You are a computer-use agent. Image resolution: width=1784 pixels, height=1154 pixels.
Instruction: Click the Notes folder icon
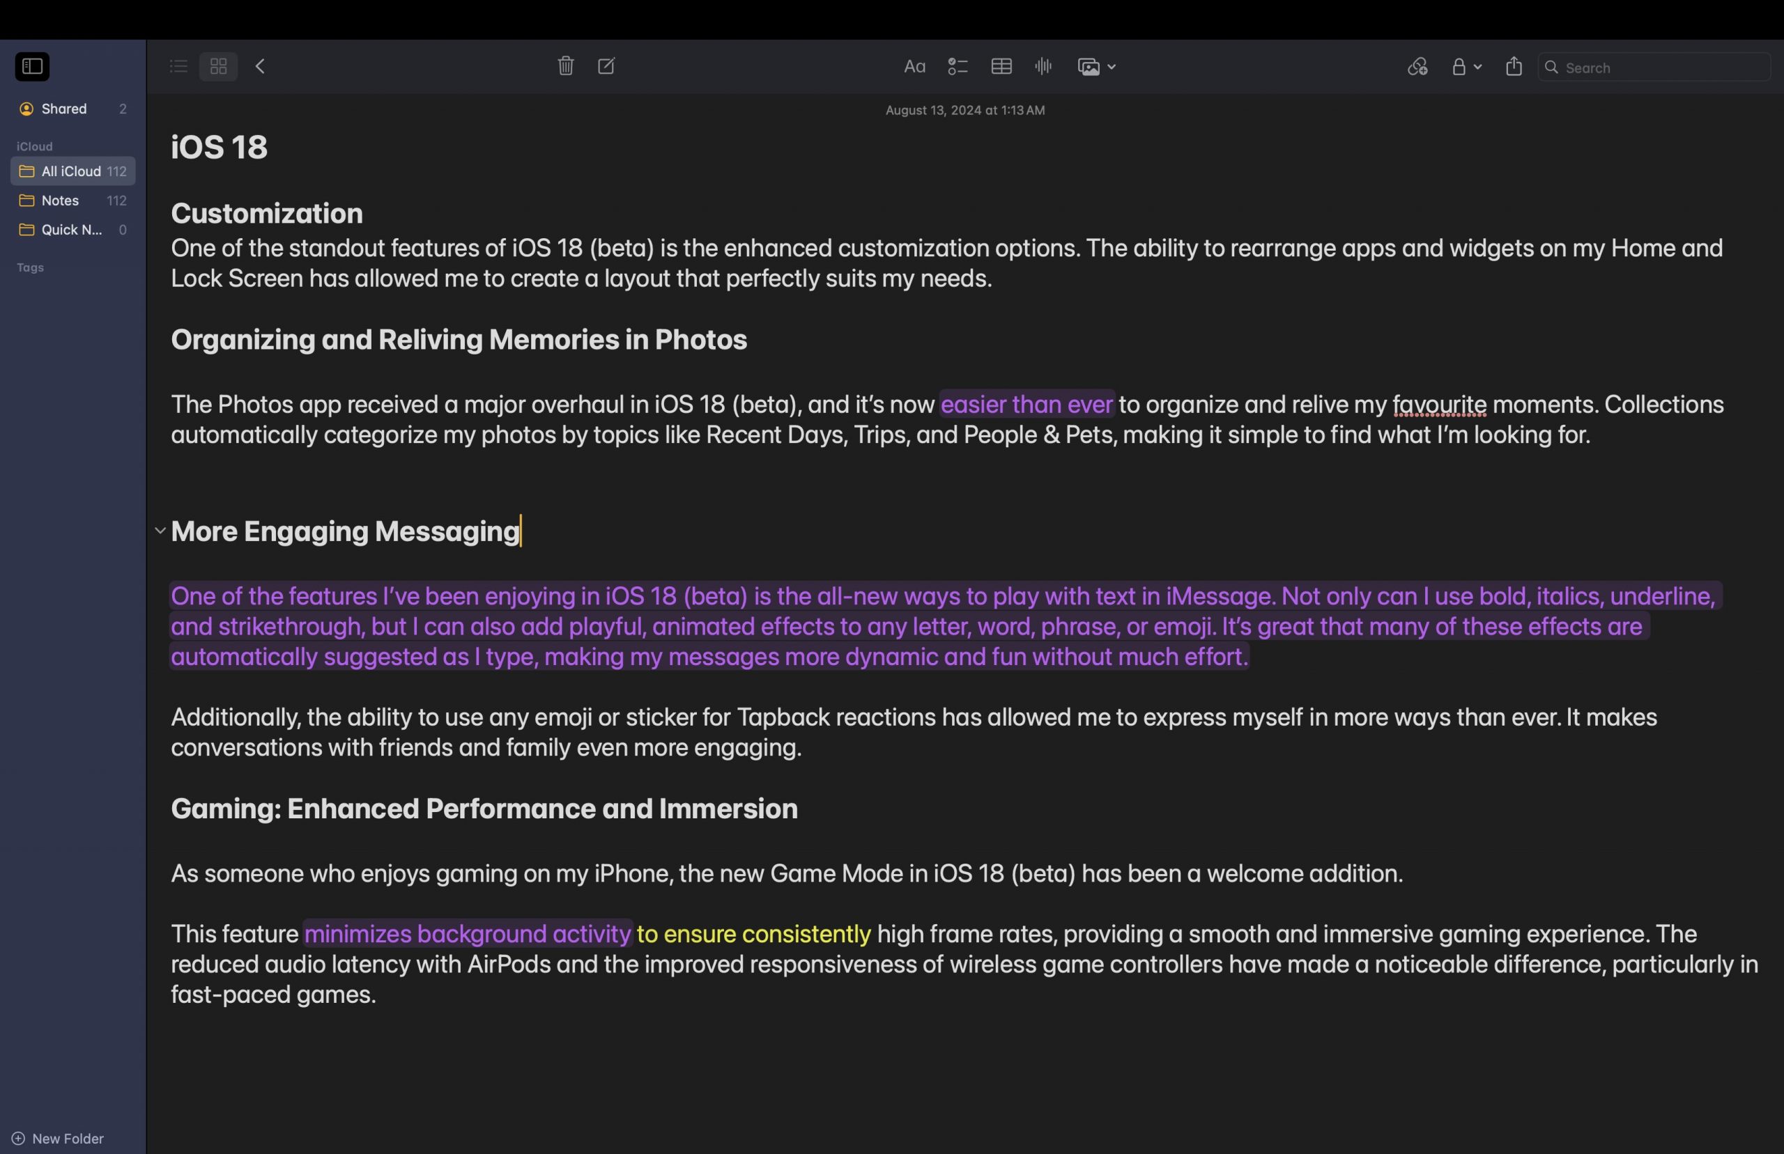(26, 201)
